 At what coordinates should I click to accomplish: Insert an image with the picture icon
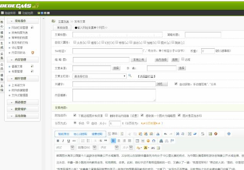(x=210, y=134)
